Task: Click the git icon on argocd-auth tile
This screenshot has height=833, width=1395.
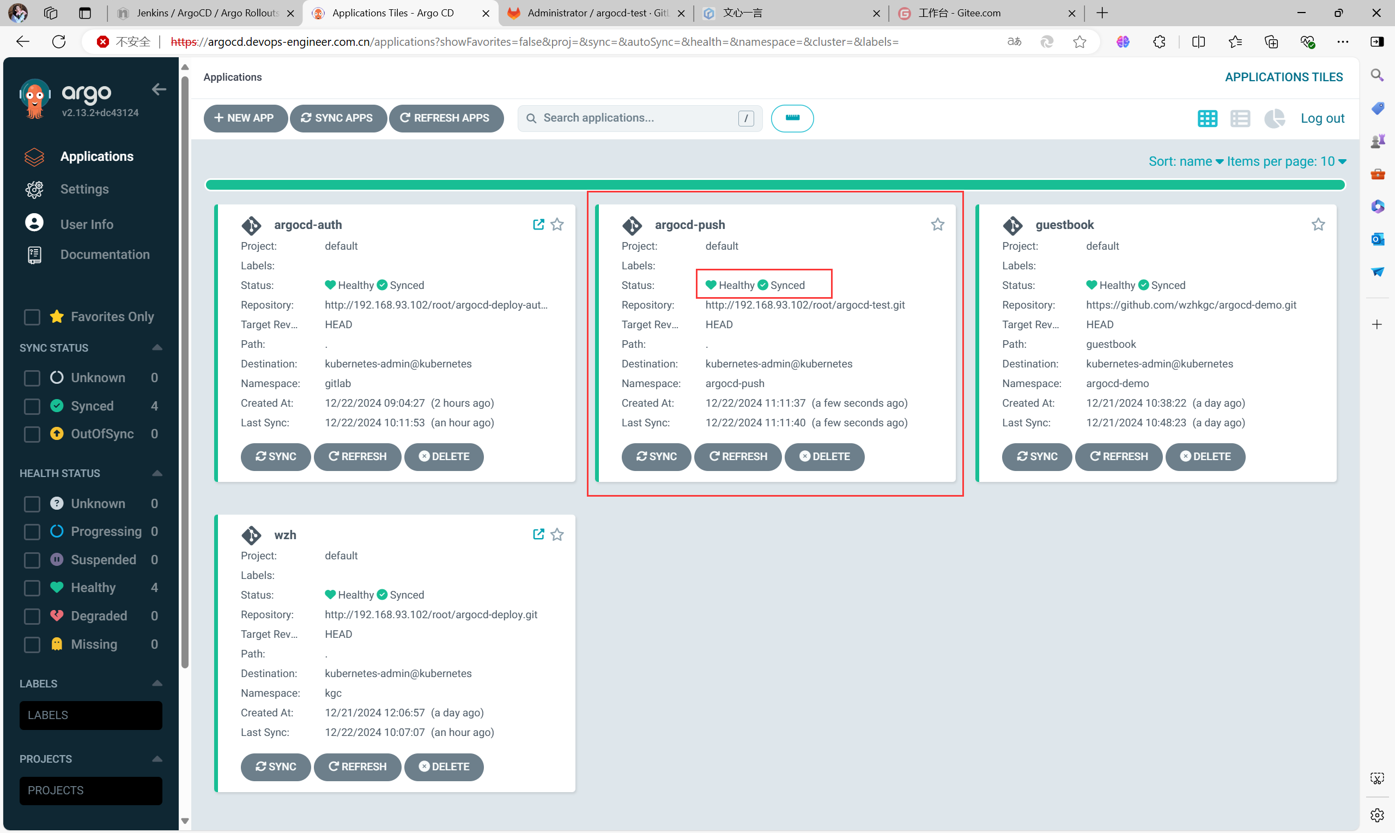Action: click(x=251, y=225)
